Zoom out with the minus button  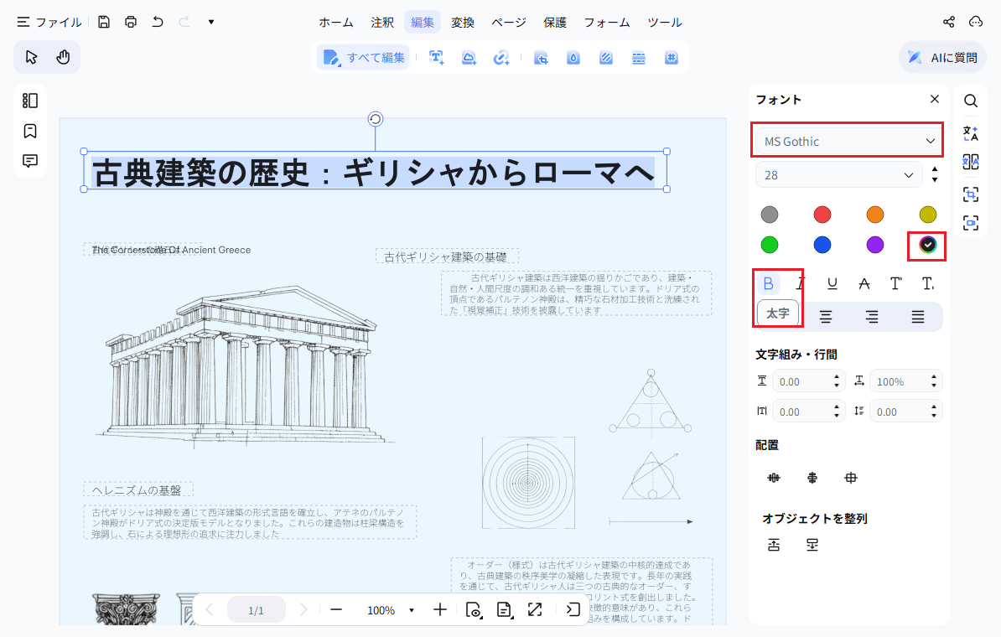tap(336, 610)
